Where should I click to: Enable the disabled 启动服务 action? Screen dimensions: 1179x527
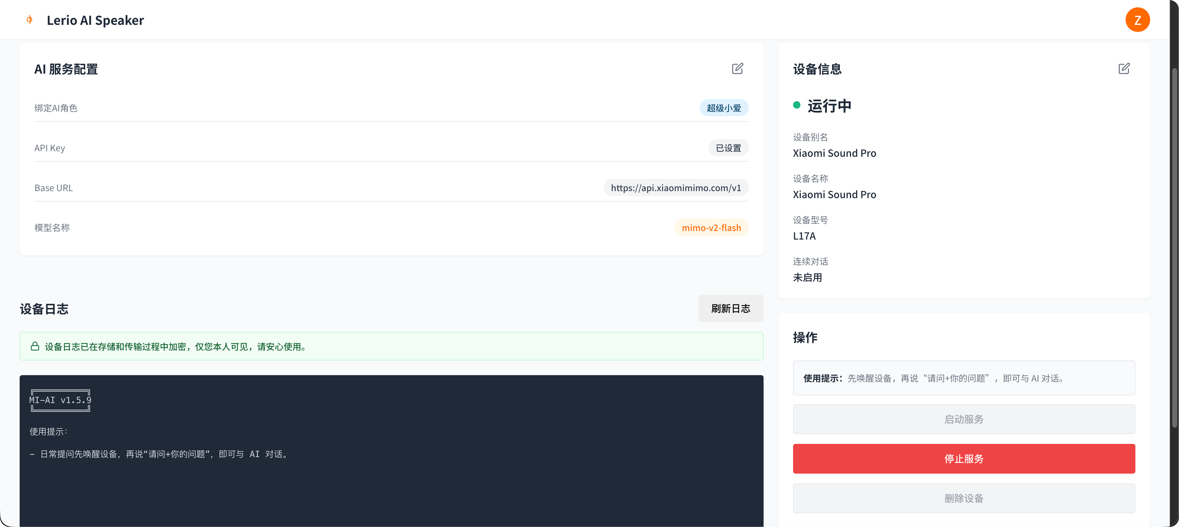tap(963, 419)
